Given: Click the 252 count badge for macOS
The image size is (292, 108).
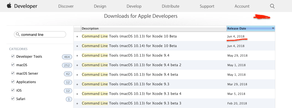Looking at the screenshot, I should click(x=67, y=65).
